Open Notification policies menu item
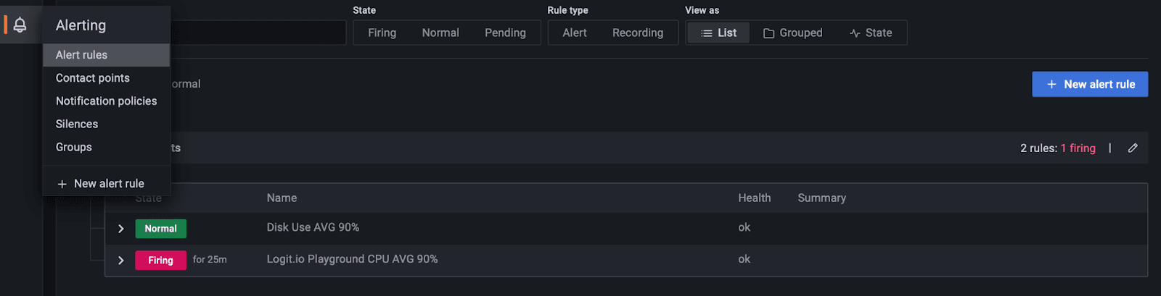This screenshot has height=296, width=1161. [106, 101]
